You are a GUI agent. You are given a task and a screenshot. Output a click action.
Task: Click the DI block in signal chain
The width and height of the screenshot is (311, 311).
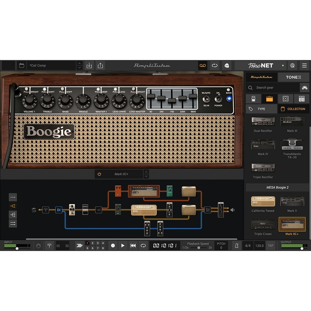pyautogui.click(x=59, y=210)
